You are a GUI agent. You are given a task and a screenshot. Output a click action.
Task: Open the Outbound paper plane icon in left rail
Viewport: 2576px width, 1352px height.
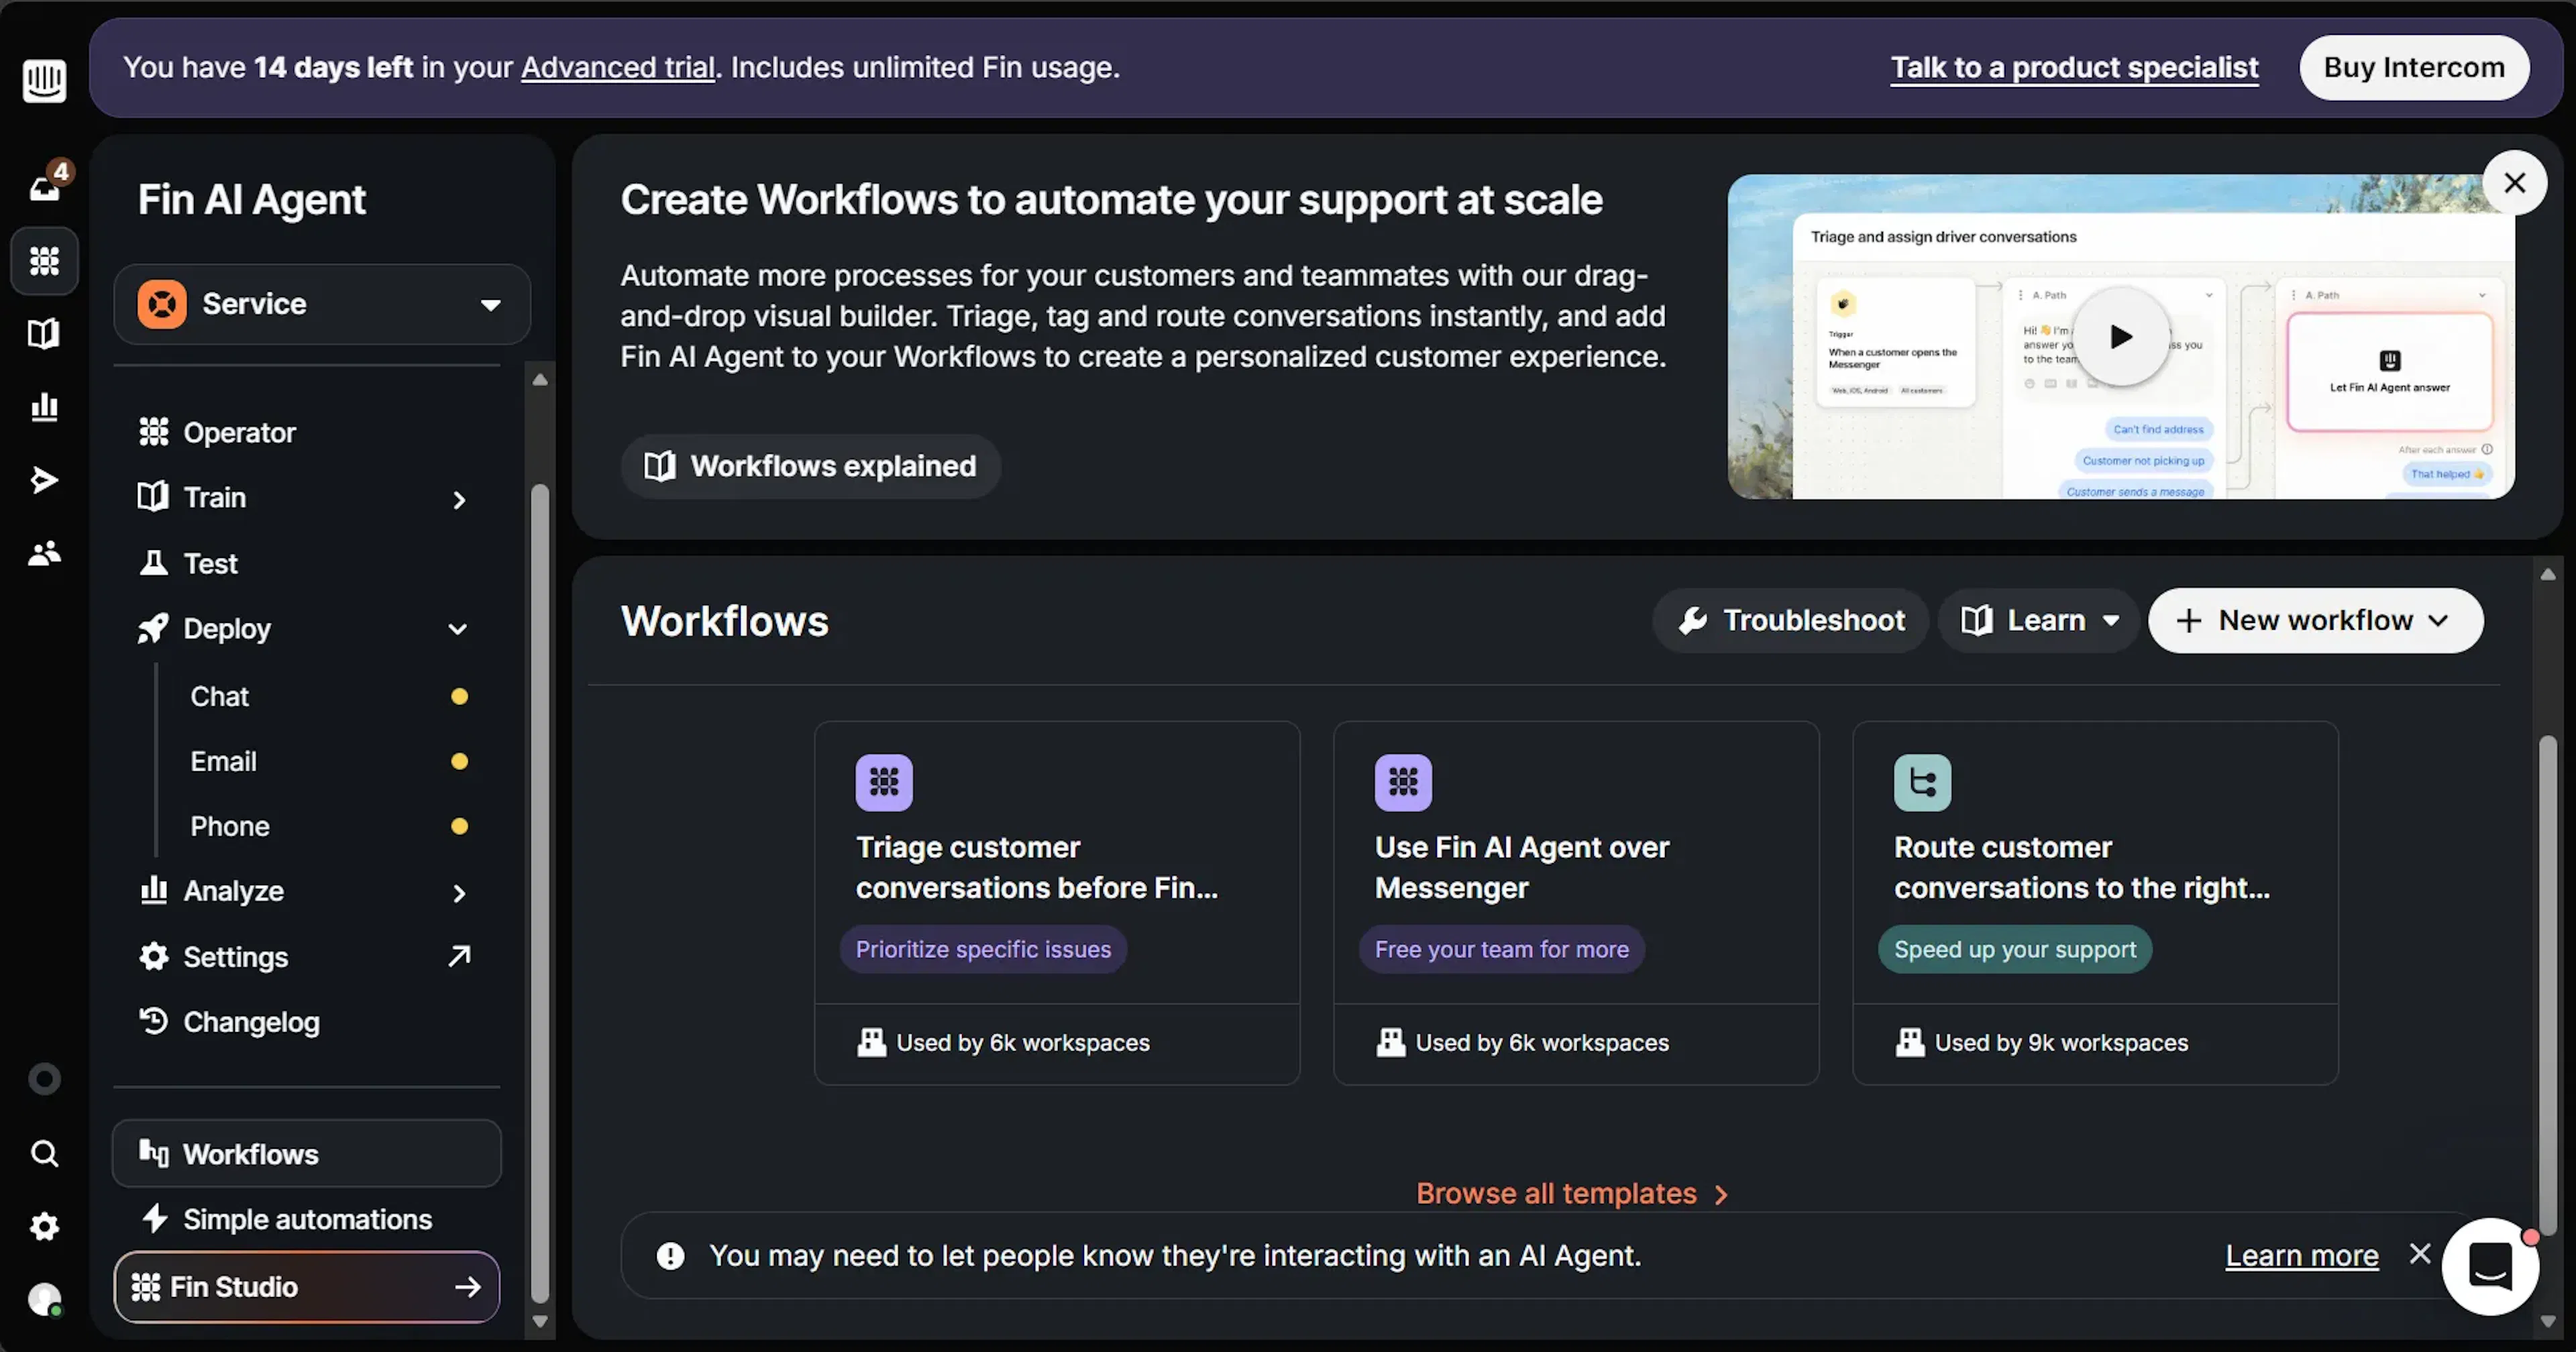44,480
